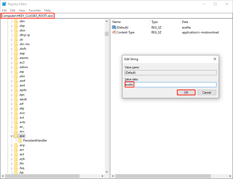Click tree pane scroll down arrow
Viewport: 233px width, 179px height.
[107, 172]
